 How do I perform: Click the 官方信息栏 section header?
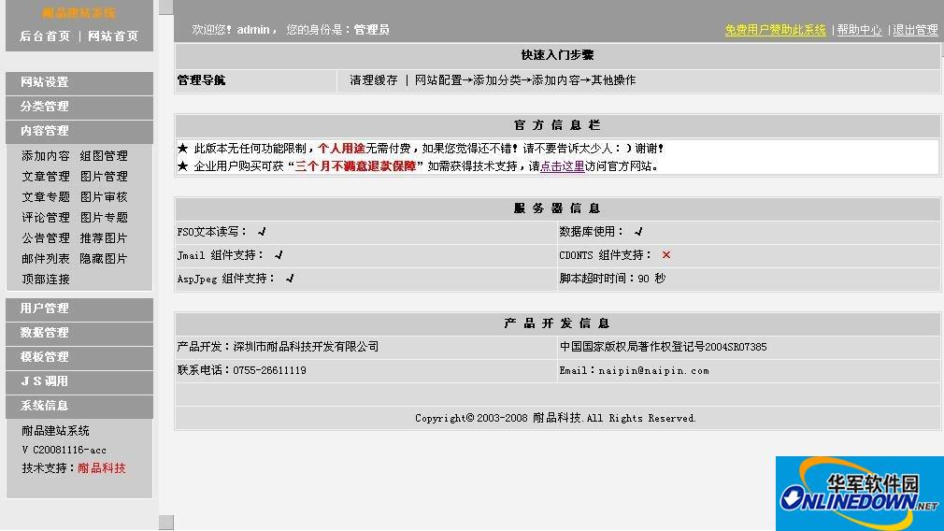click(x=557, y=125)
